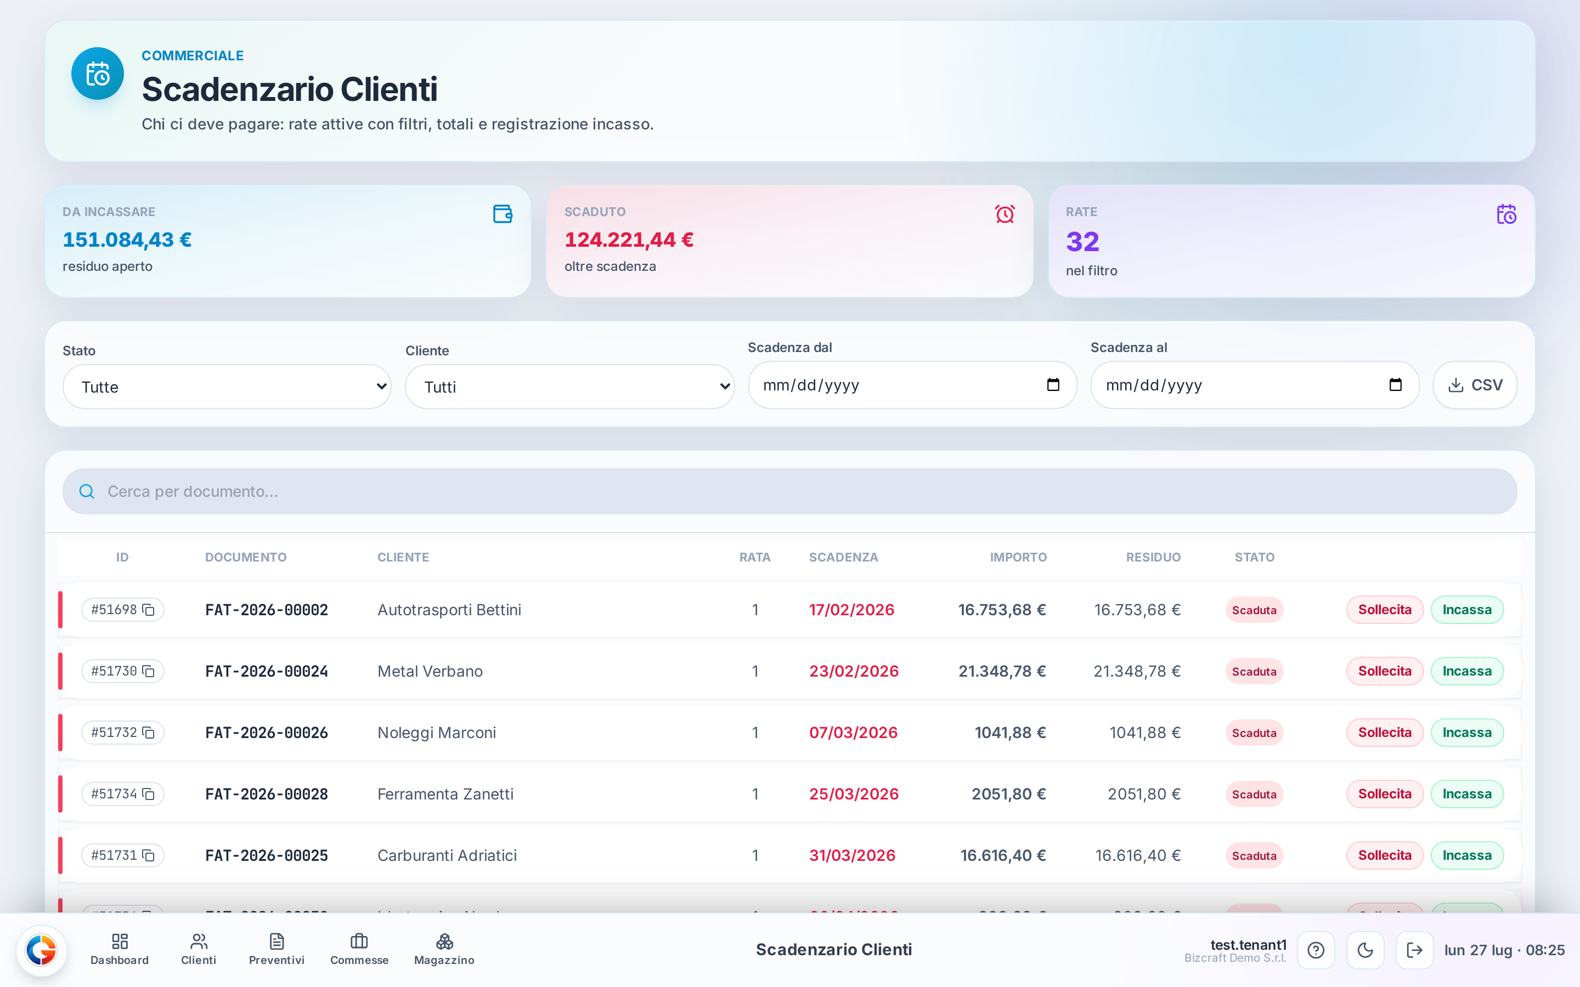Click the due date 17/02/2026
Viewport: 1580px width, 987px height.
coord(851,610)
